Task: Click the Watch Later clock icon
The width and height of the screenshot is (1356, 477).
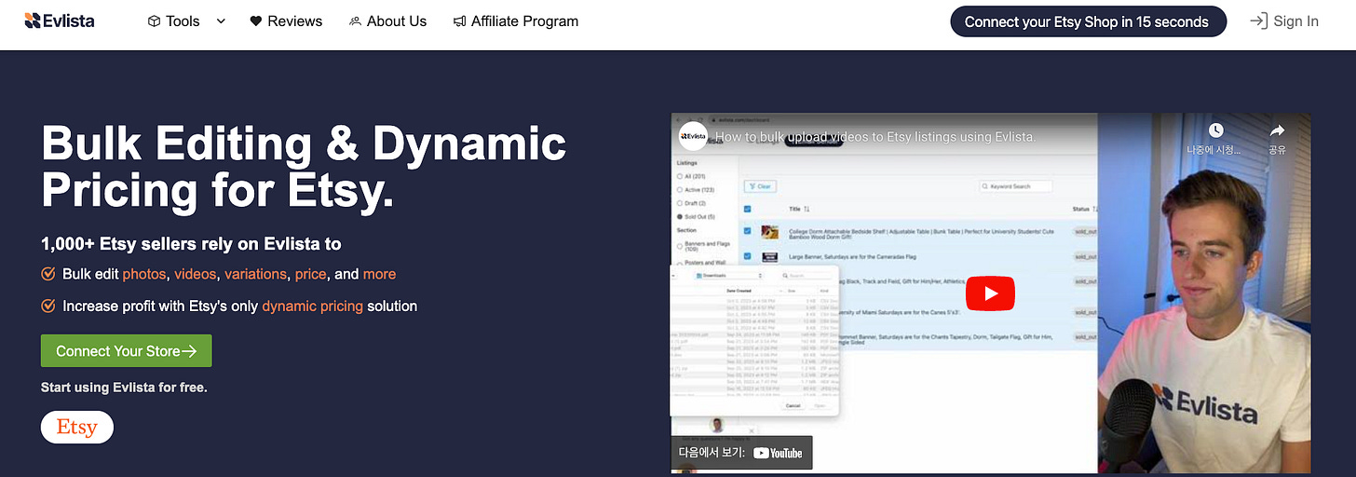Action: point(1215,130)
